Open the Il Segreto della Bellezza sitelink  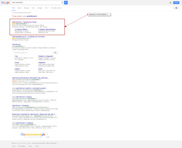pyautogui.click(x=47, y=30)
